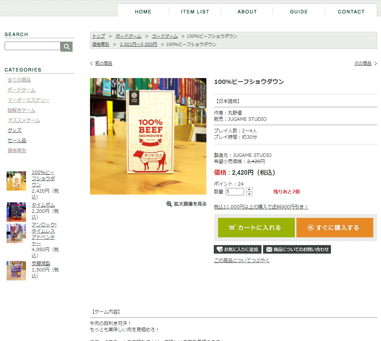Decrease quantity with the down arrow
Image resolution: width=381 pixels, height=341 pixels.
click(x=249, y=194)
